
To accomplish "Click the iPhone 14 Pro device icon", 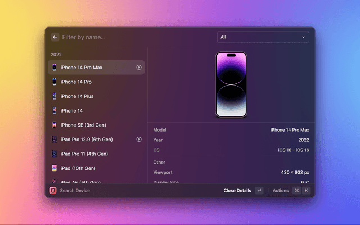I will click(54, 82).
